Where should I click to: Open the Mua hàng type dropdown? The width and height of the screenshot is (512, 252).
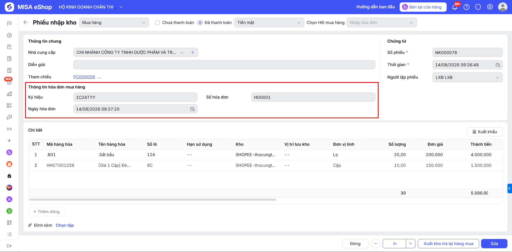point(114,23)
